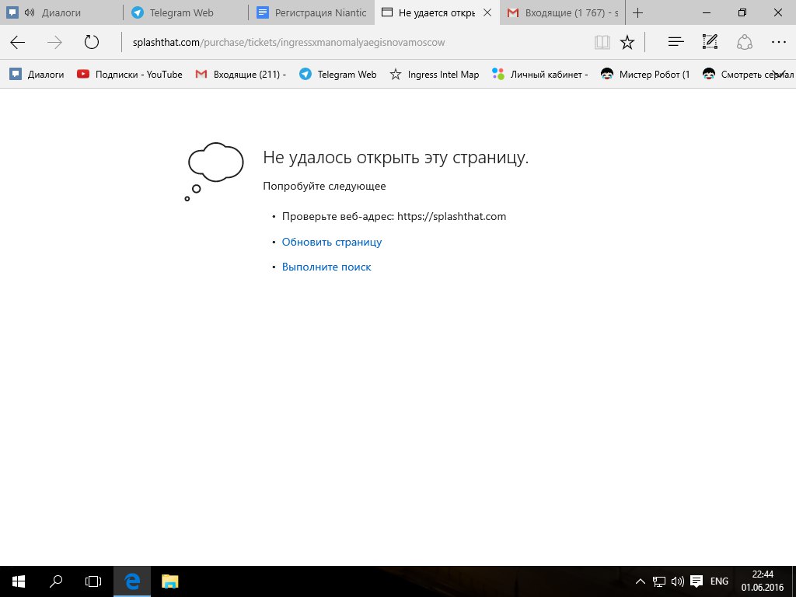Click the Edge icon on taskbar
This screenshot has height=597, width=796.
[x=132, y=581]
